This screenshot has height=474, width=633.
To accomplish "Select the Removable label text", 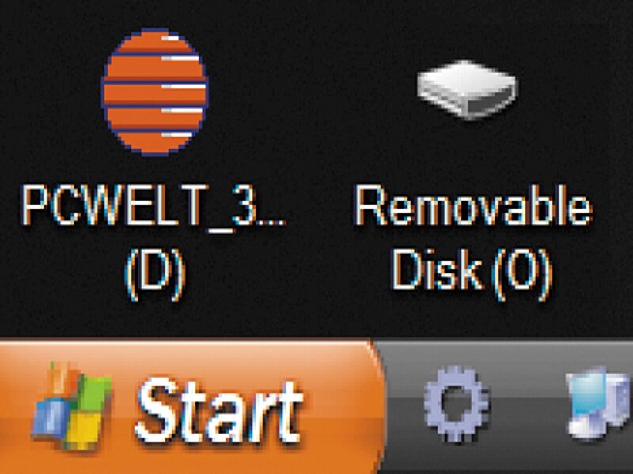I will click(x=473, y=206).
